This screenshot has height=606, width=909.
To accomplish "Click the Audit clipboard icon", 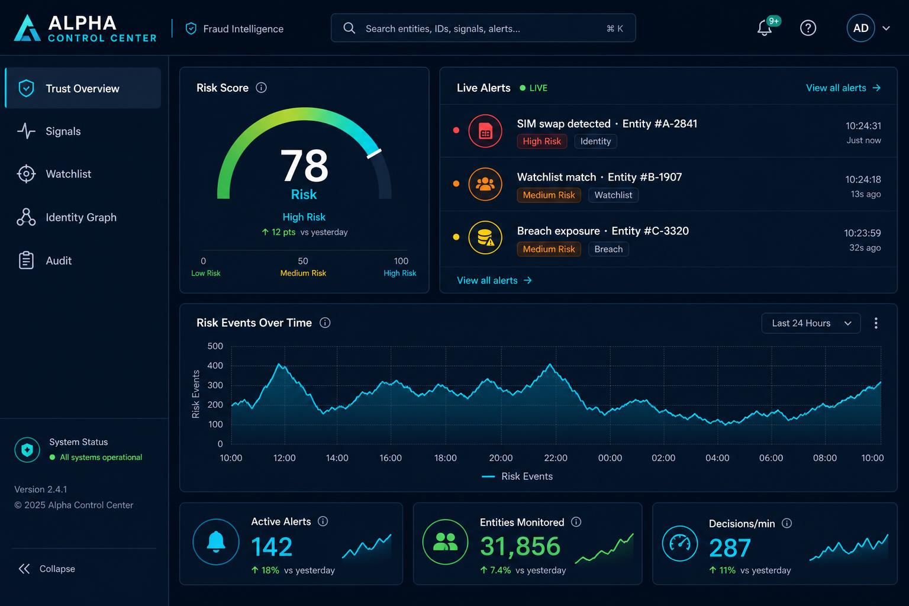I will (x=26, y=260).
